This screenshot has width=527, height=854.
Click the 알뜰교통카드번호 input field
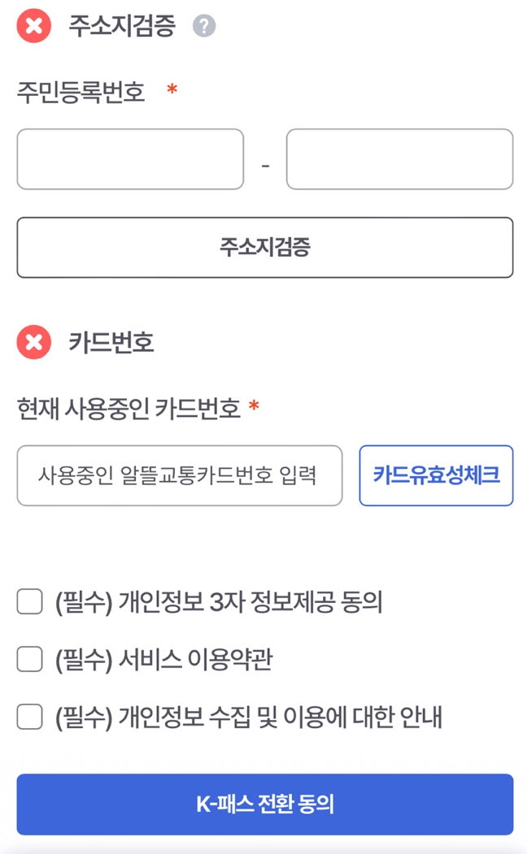181,477
